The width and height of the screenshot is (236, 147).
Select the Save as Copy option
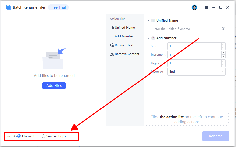point(43,136)
